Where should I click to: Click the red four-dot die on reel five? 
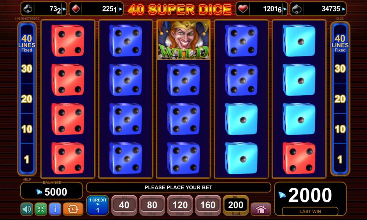299,158
